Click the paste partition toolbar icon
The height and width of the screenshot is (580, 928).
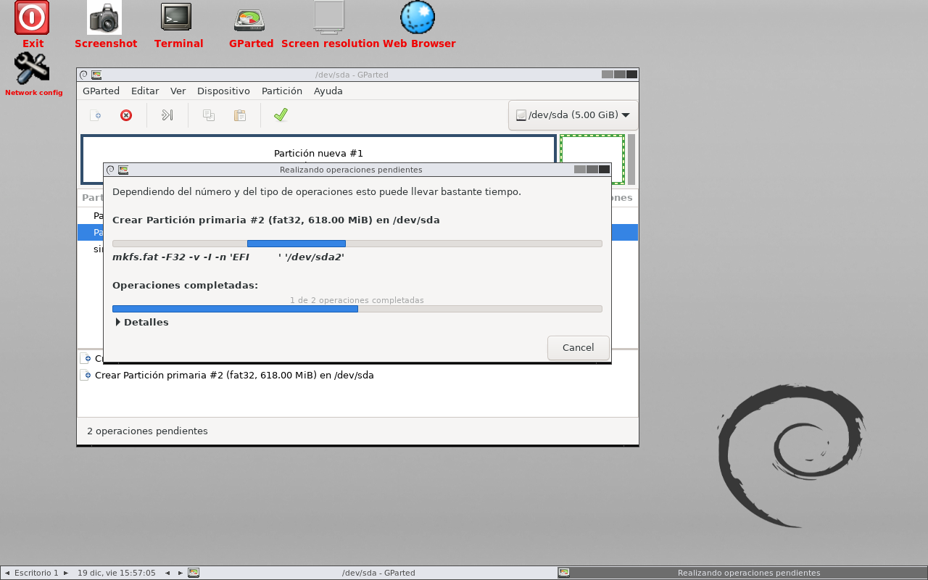239,115
